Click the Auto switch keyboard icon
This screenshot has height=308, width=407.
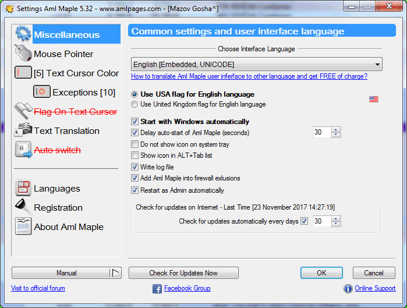[23, 150]
